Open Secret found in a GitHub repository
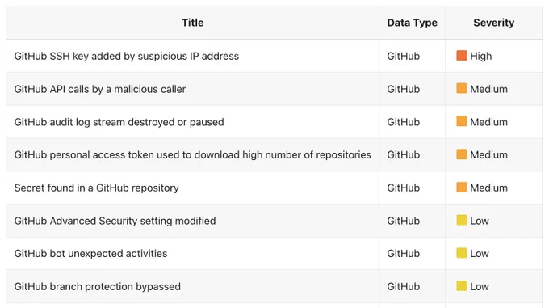Viewport: 549px width, 308px height. [96, 188]
